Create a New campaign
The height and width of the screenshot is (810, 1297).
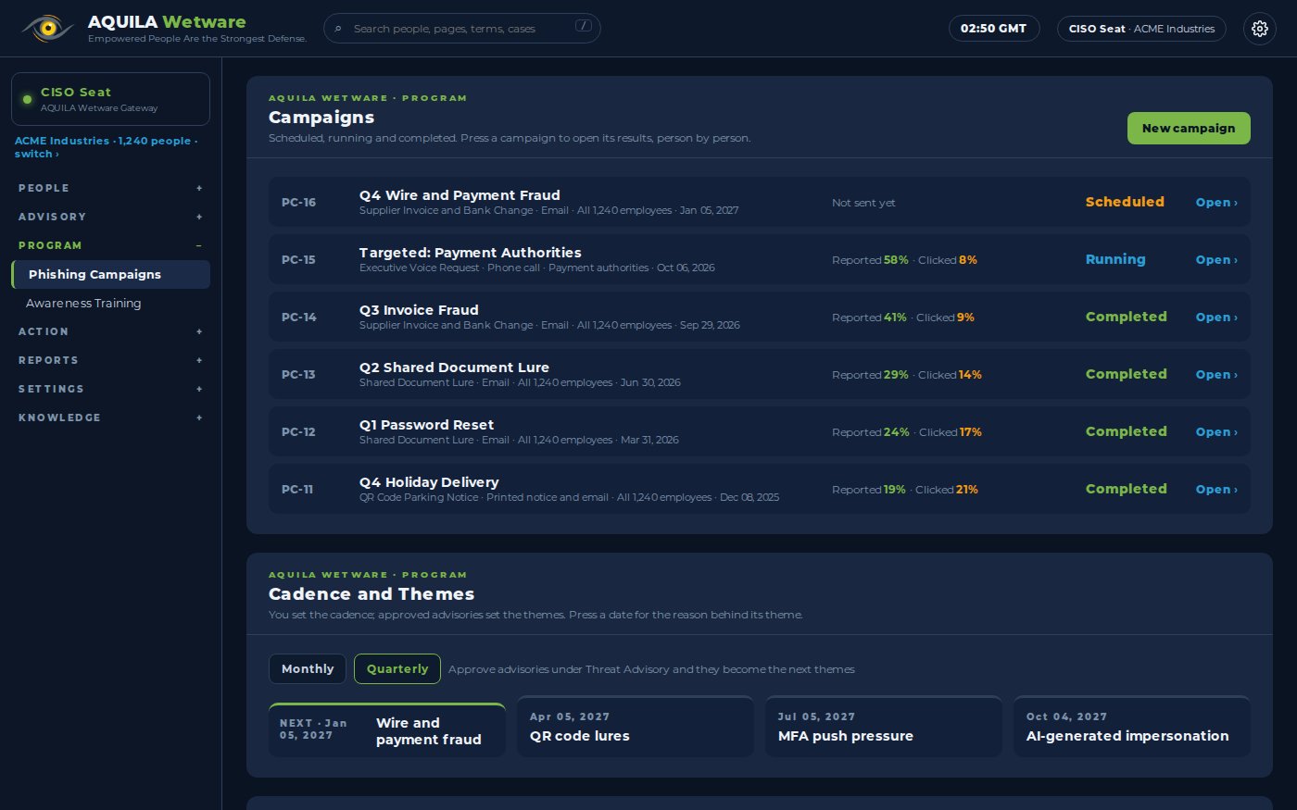[1189, 129]
